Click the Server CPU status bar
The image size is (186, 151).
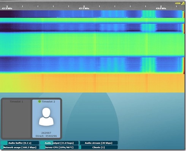point(59,147)
